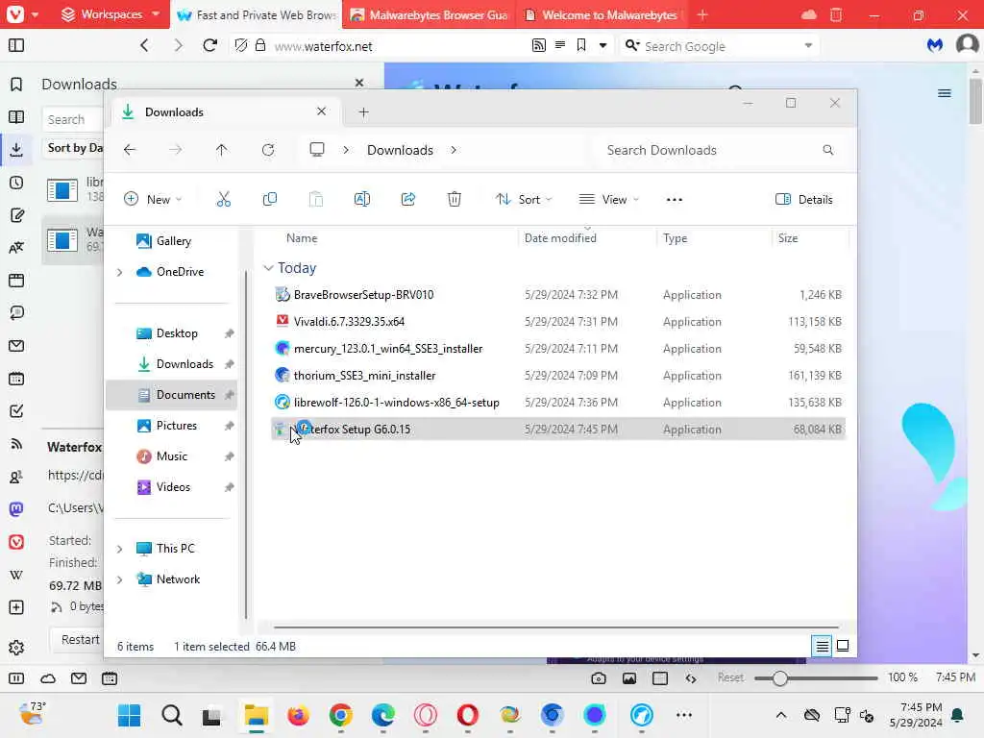Click Reset zoom in Vivaldi status bar
The image size is (984, 738).
(x=730, y=677)
